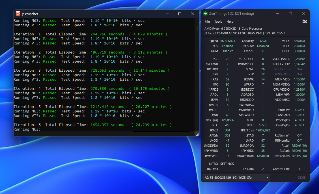Click the BGS Enabled value
319x194 pixels.
coord(227,46)
